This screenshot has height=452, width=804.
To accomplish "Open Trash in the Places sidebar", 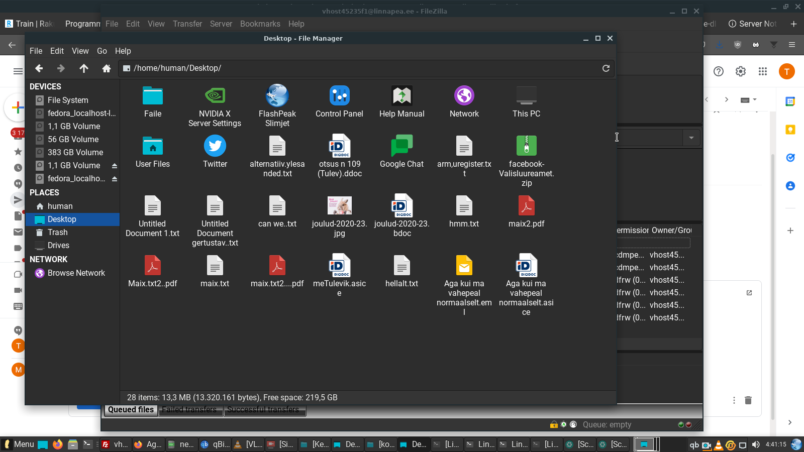I will 57,233.
